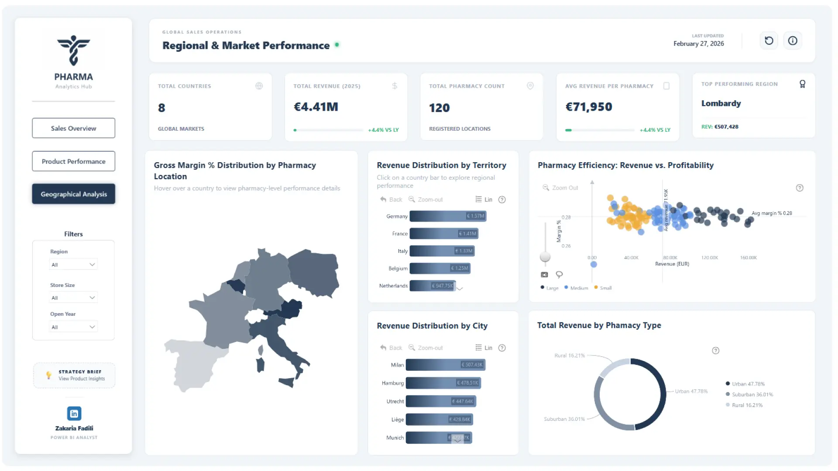Click the vertical zoom slider handle
This screenshot has width=838, height=471.
pyautogui.click(x=545, y=256)
